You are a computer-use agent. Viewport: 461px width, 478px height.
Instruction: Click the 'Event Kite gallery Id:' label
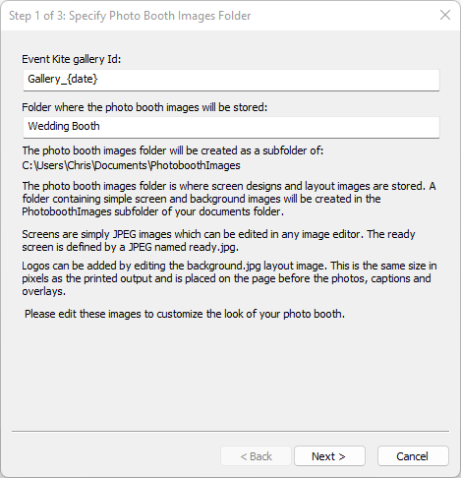point(72,59)
